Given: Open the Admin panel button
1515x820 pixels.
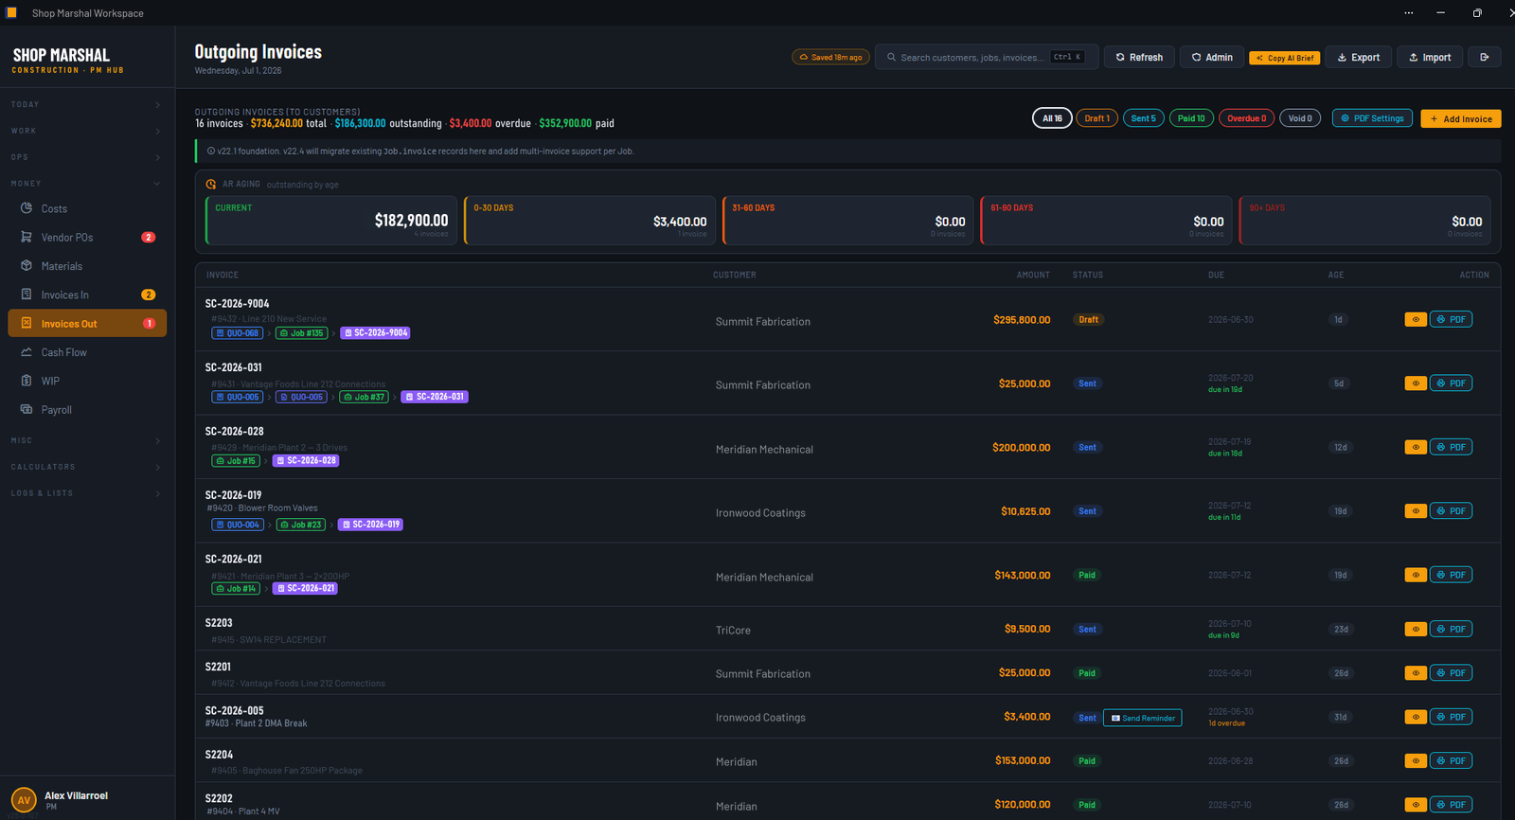Looking at the screenshot, I should click(x=1212, y=57).
